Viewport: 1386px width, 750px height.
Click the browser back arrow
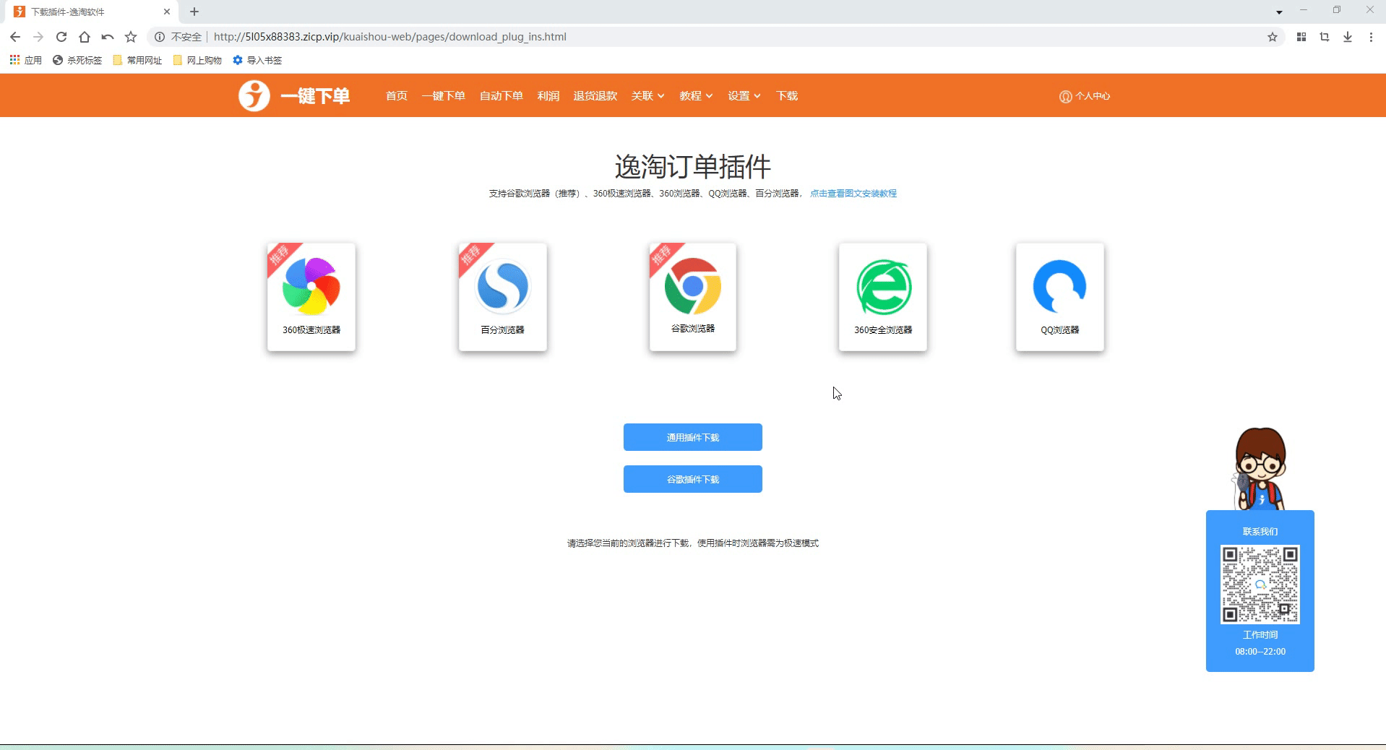tap(15, 37)
